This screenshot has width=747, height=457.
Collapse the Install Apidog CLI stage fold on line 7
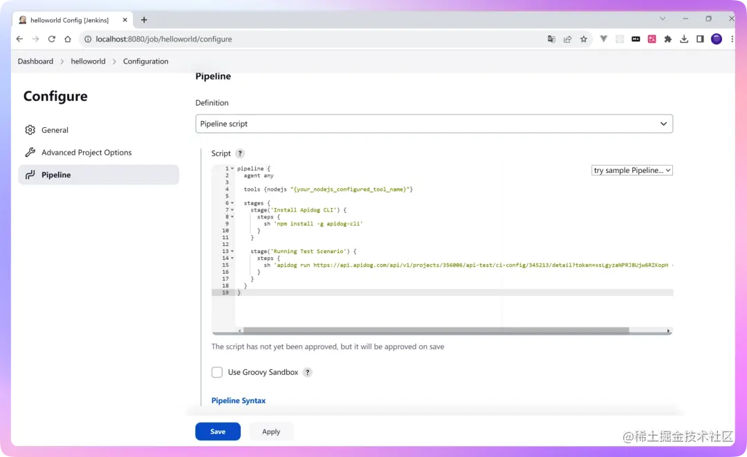click(232, 210)
